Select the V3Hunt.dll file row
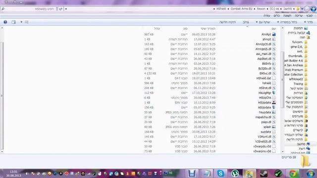This screenshot has height=178, width=317. tap(210, 136)
